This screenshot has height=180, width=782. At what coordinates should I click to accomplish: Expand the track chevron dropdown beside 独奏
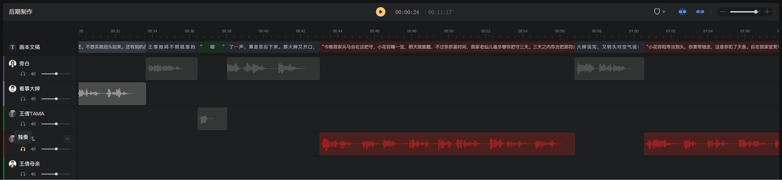67,139
